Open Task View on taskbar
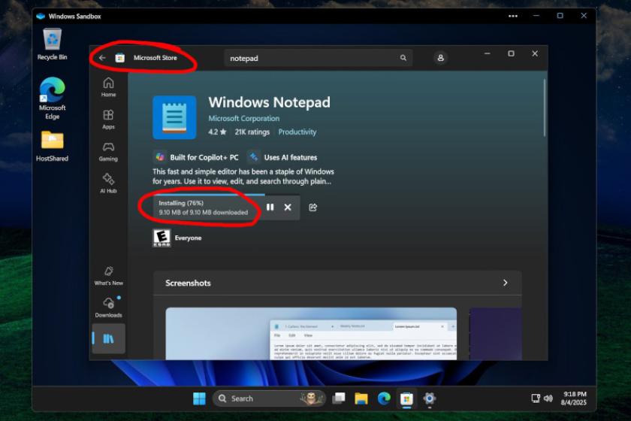 coord(339,398)
